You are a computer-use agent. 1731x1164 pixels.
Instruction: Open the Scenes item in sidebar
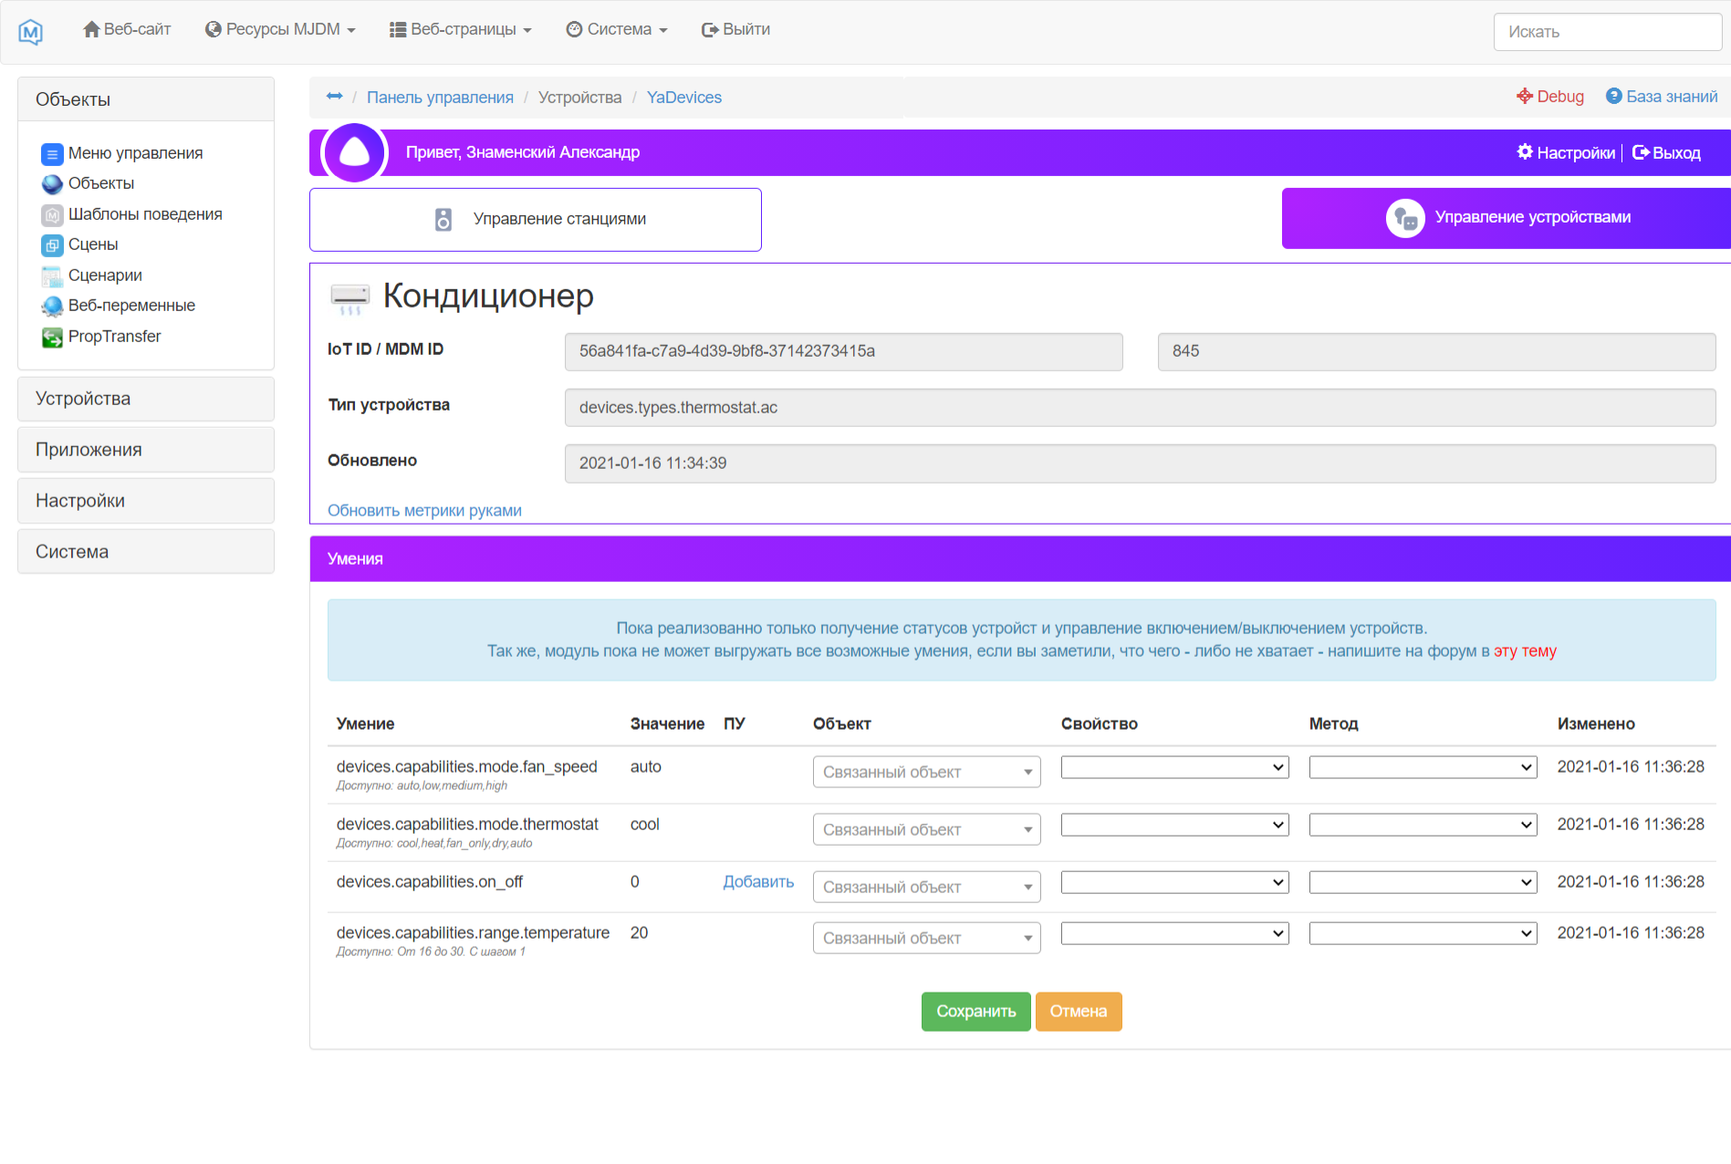coord(92,244)
